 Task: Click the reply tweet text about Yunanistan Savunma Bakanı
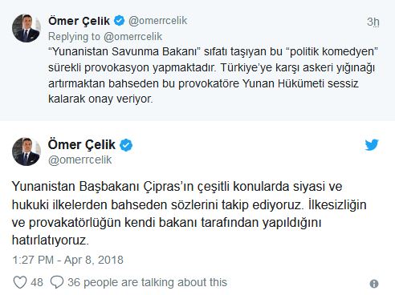pos(213,75)
